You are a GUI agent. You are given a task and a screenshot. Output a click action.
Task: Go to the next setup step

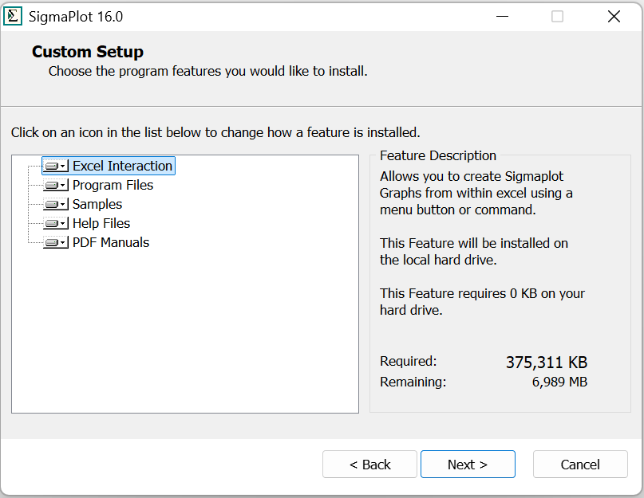click(x=468, y=465)
